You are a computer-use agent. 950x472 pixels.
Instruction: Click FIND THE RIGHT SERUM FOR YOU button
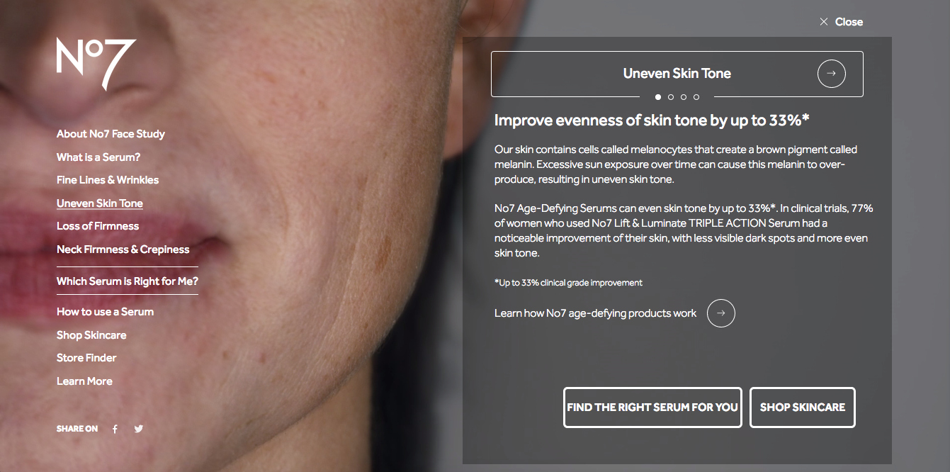(x=652, y=408)
